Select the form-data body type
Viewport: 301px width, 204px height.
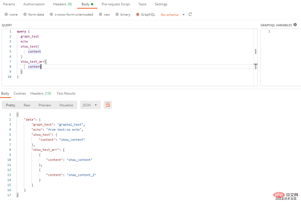coord(34,14)
